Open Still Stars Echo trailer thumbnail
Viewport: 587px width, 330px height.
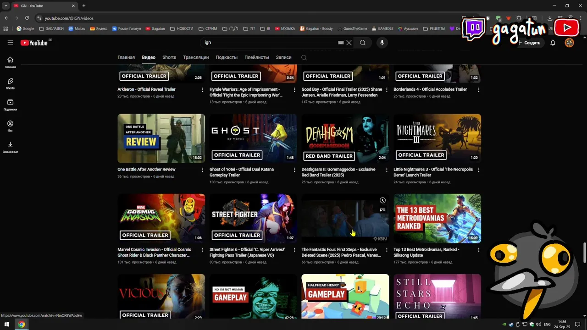tap(437, 296)
